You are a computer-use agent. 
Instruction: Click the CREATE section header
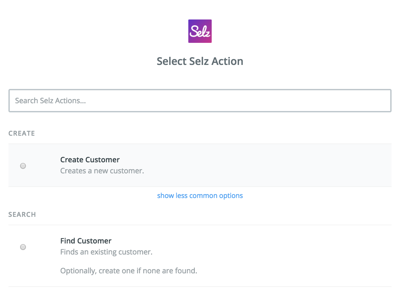21,133
